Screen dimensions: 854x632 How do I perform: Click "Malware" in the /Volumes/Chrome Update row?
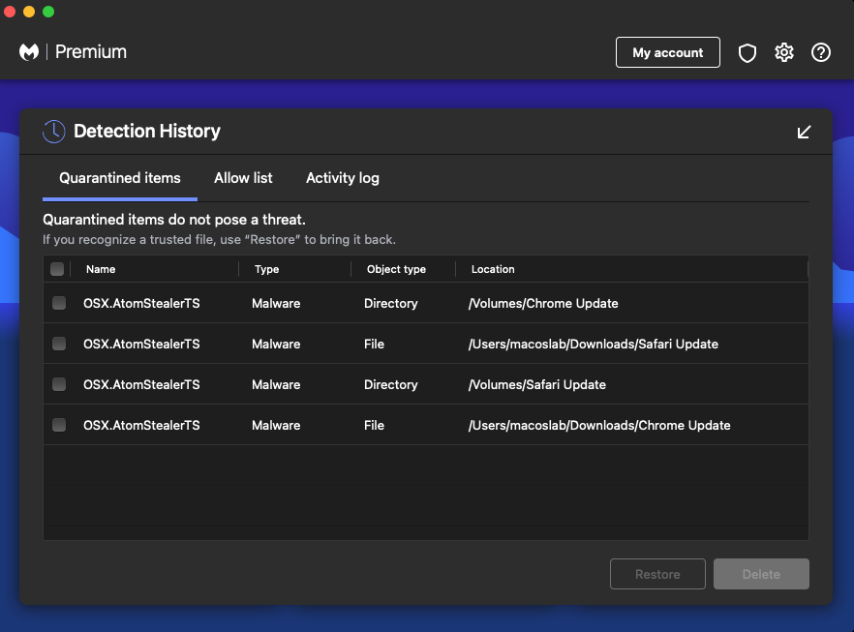coord(276,303)
